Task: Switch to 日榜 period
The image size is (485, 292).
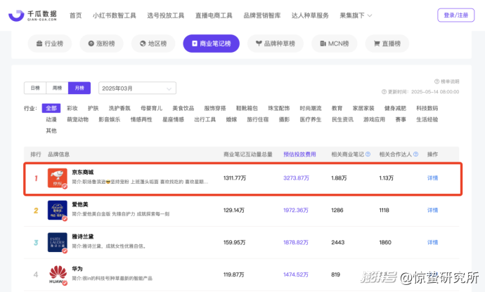Action: pyautogui.click(x=35, y=88)
